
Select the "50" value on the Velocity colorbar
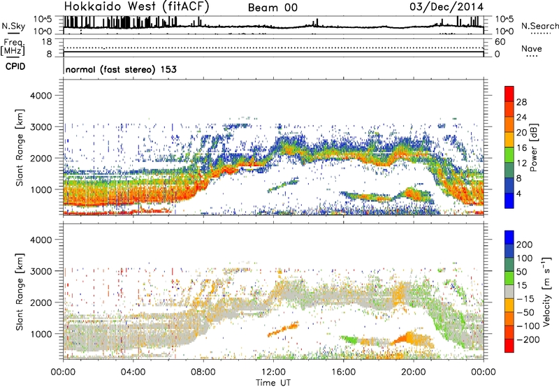(521, 272)
